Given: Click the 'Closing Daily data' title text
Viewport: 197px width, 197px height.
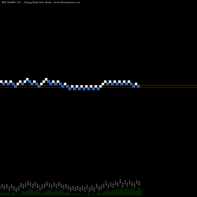Looking at the screenshot, I should pos(34,2).
